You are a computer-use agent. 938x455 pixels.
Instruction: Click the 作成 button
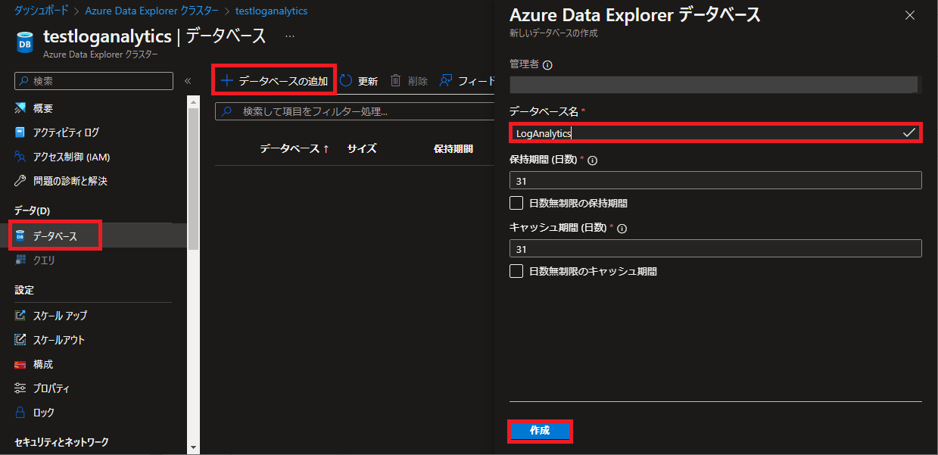540,430
